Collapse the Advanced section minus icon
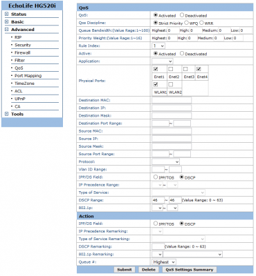 tap(7, 30)
